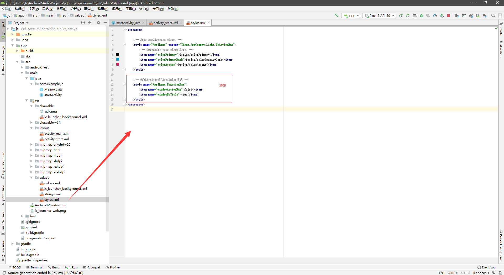Select AndroidManifest.xml in project tree
504x275 pixels.
50,205
